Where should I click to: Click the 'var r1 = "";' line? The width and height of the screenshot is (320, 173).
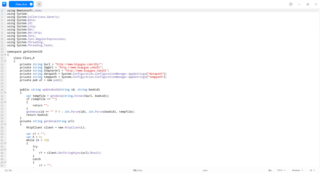(x=36, y=134)
